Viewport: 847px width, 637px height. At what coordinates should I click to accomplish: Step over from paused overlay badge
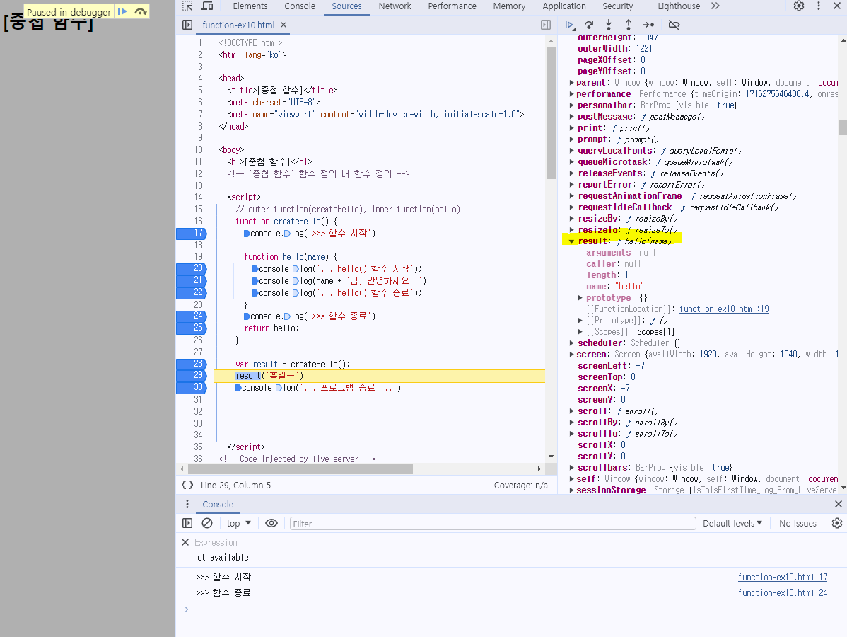(x=141, y=11)
